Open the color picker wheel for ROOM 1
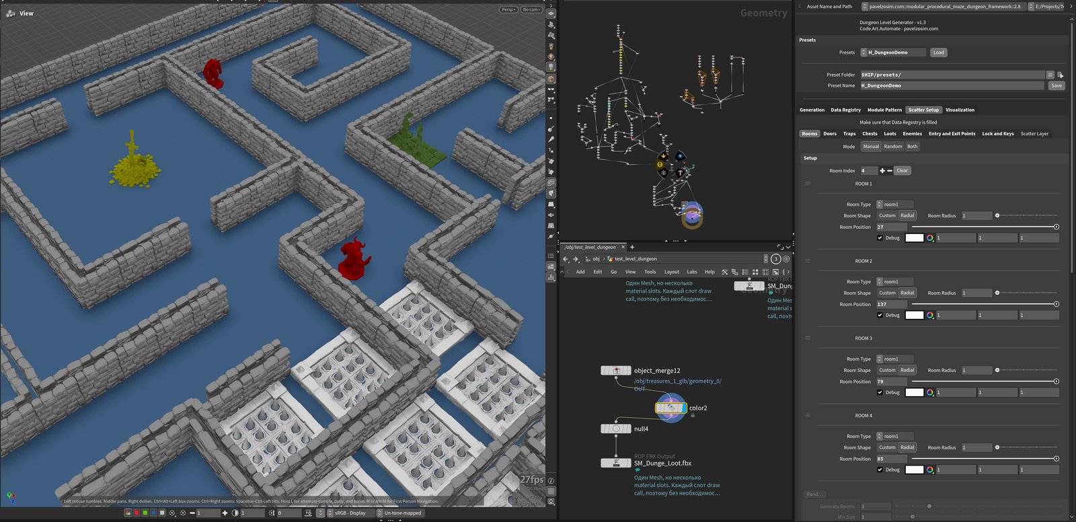This screenshot has width=1076, height=522. click(x=930, y=237)
